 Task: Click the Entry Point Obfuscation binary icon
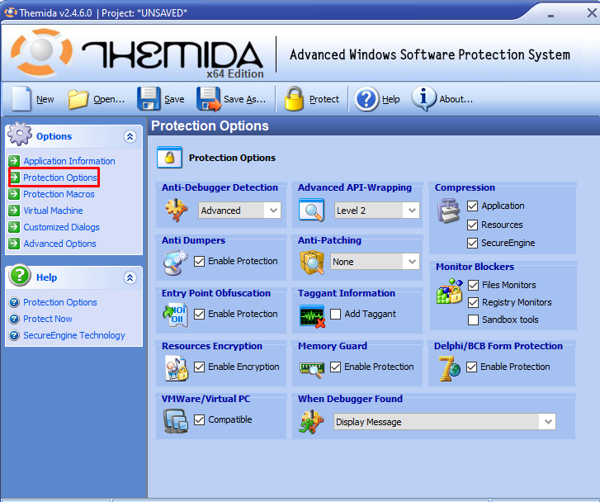click(175, 315)
